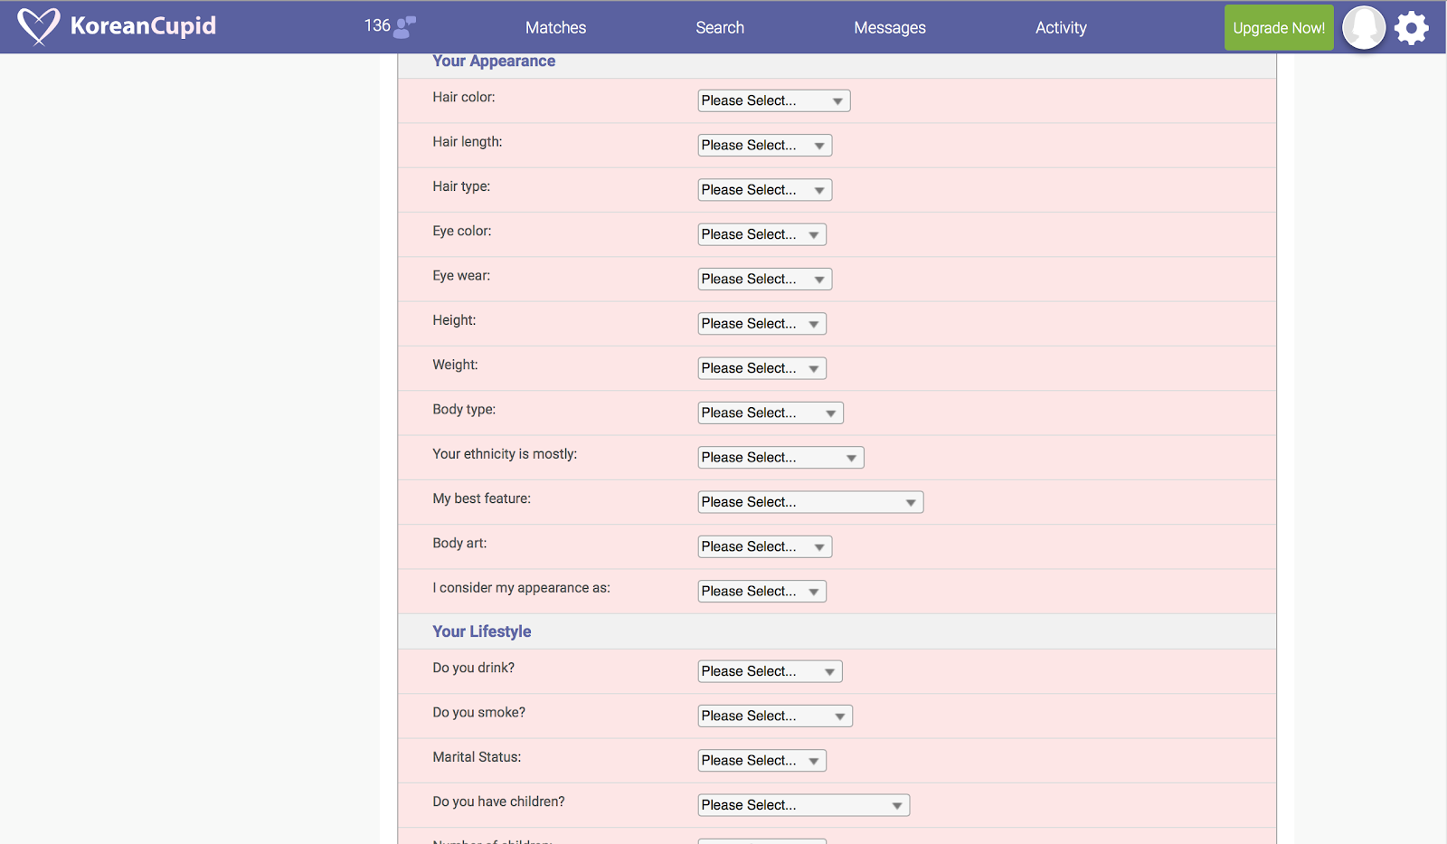This screenshot has height=844, width=1447.
Task: Open the Do you drink dropdown
Action: pos(771,671)
